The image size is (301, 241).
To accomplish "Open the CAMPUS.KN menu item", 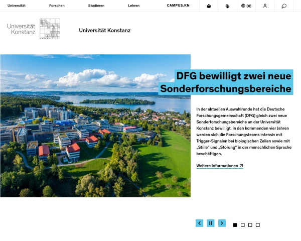I will 178,6.
